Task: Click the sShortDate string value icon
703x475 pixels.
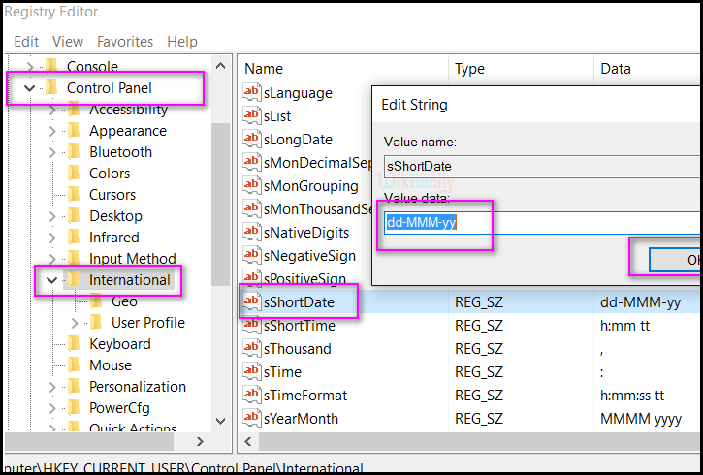Action: pyautogui.click(x=252, y=302)
